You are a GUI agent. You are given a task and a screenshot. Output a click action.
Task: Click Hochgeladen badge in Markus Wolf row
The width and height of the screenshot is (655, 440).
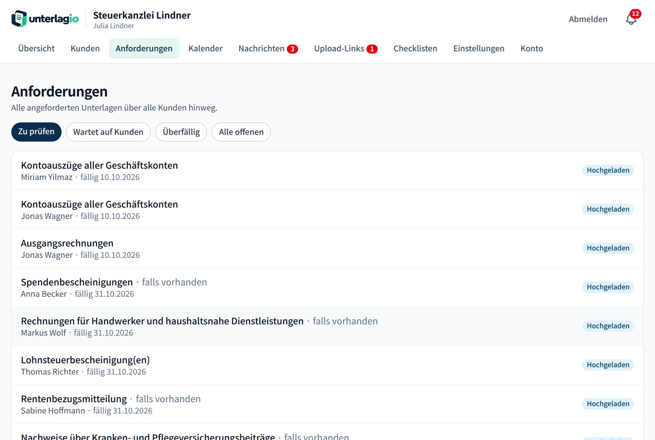tap(608, 326)
